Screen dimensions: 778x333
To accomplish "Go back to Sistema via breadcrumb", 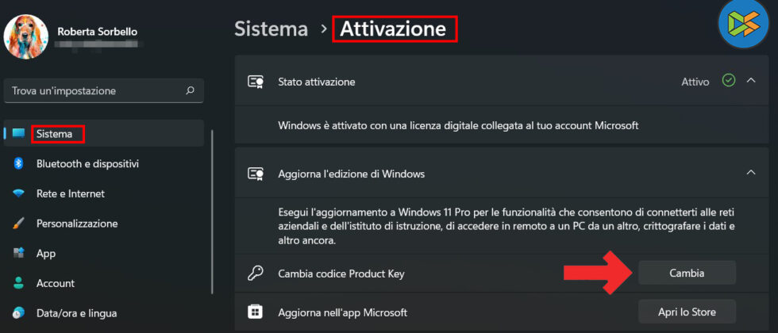I will click(271, 29).
